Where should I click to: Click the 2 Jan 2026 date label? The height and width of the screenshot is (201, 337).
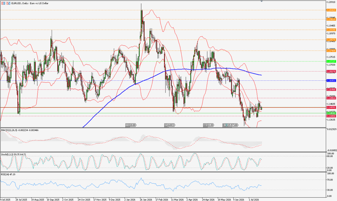point(130,200)
